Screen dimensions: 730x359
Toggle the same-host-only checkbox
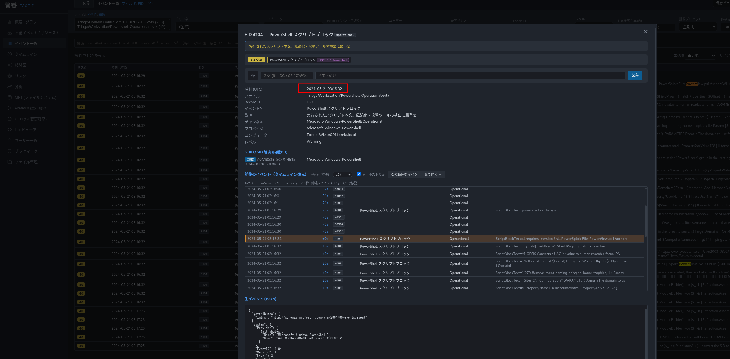click(x=359, y=174)
